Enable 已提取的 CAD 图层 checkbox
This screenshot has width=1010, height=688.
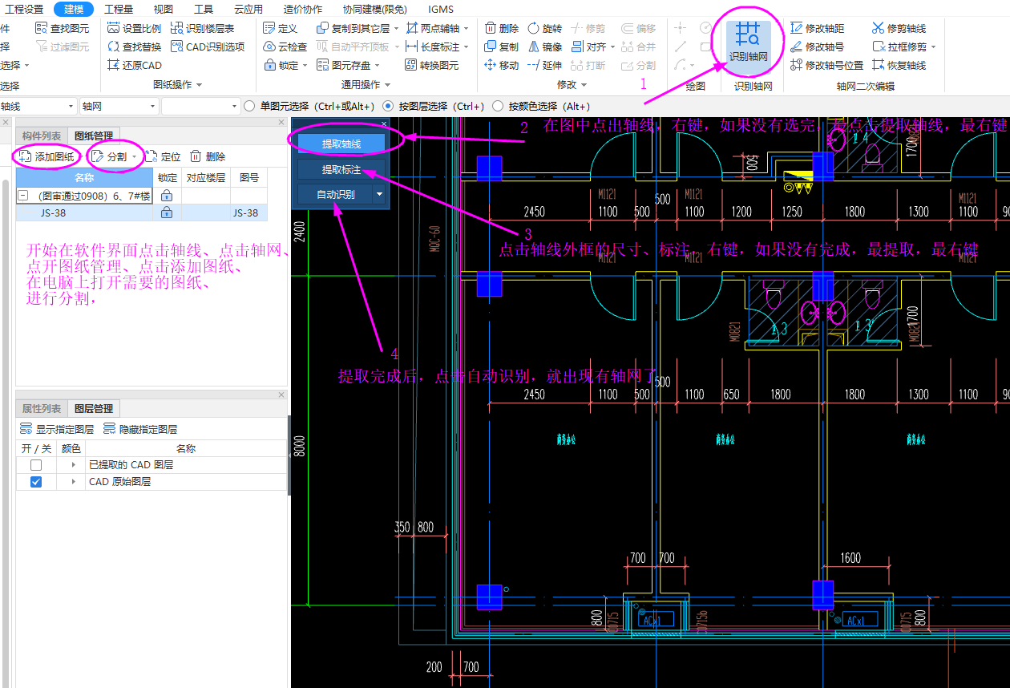36,465
